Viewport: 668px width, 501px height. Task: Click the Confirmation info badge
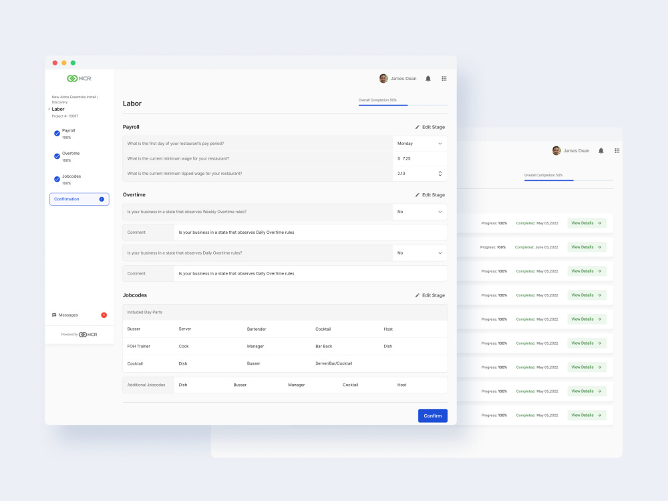coord(102,199)
